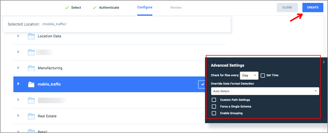328x133 pixels.
Task: Click the Advanced Settings heading
Action: [227, 65]
